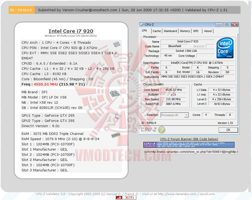Click the Specification field in CPU-Z

(197, 63)
